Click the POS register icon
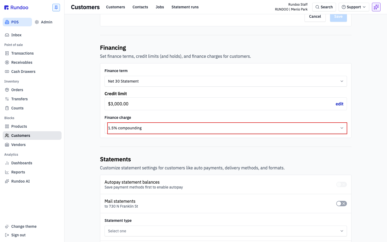The image size is (387, 242). click(x=7, y=22)
